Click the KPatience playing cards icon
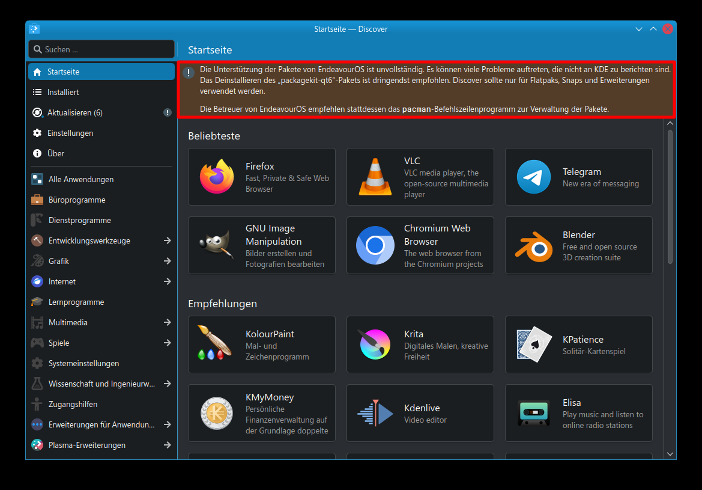This screenshot has height=490, width=702. 534,345
